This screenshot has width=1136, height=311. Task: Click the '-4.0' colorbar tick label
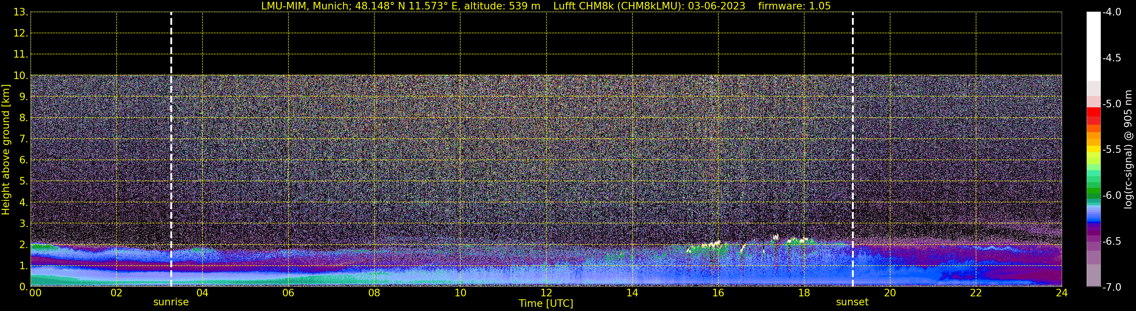[1111, 12]
